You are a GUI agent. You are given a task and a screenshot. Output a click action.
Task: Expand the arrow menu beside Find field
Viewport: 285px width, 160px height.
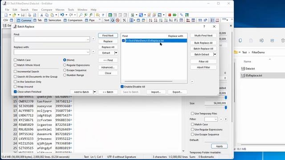point(93,39)
